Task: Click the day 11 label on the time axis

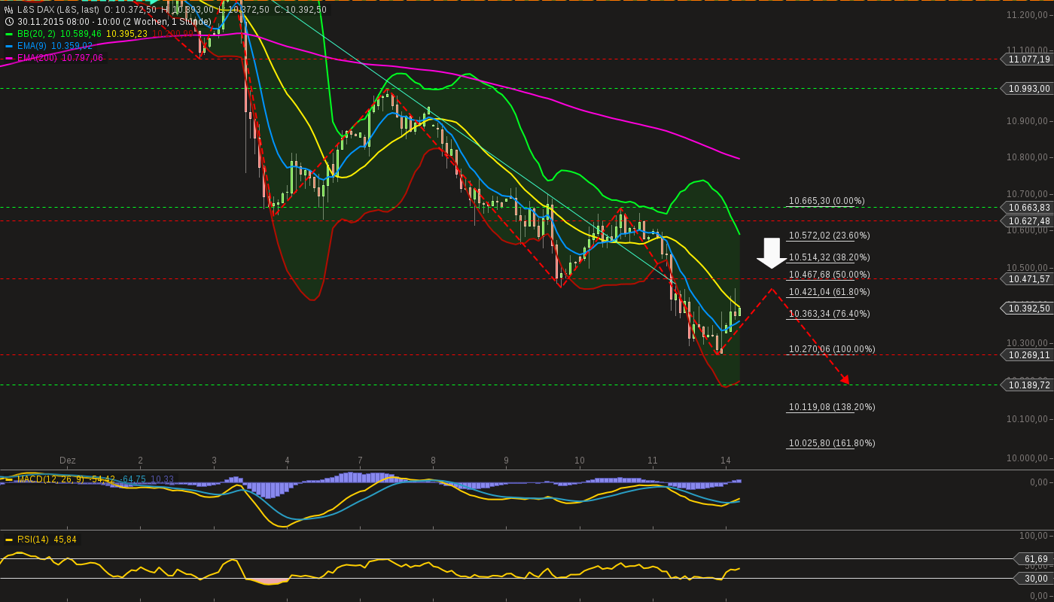Action: [652, 460]
